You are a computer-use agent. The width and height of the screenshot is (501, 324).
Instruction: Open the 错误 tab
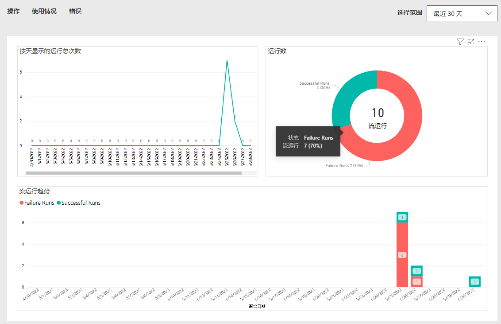(x=75, y=11)
